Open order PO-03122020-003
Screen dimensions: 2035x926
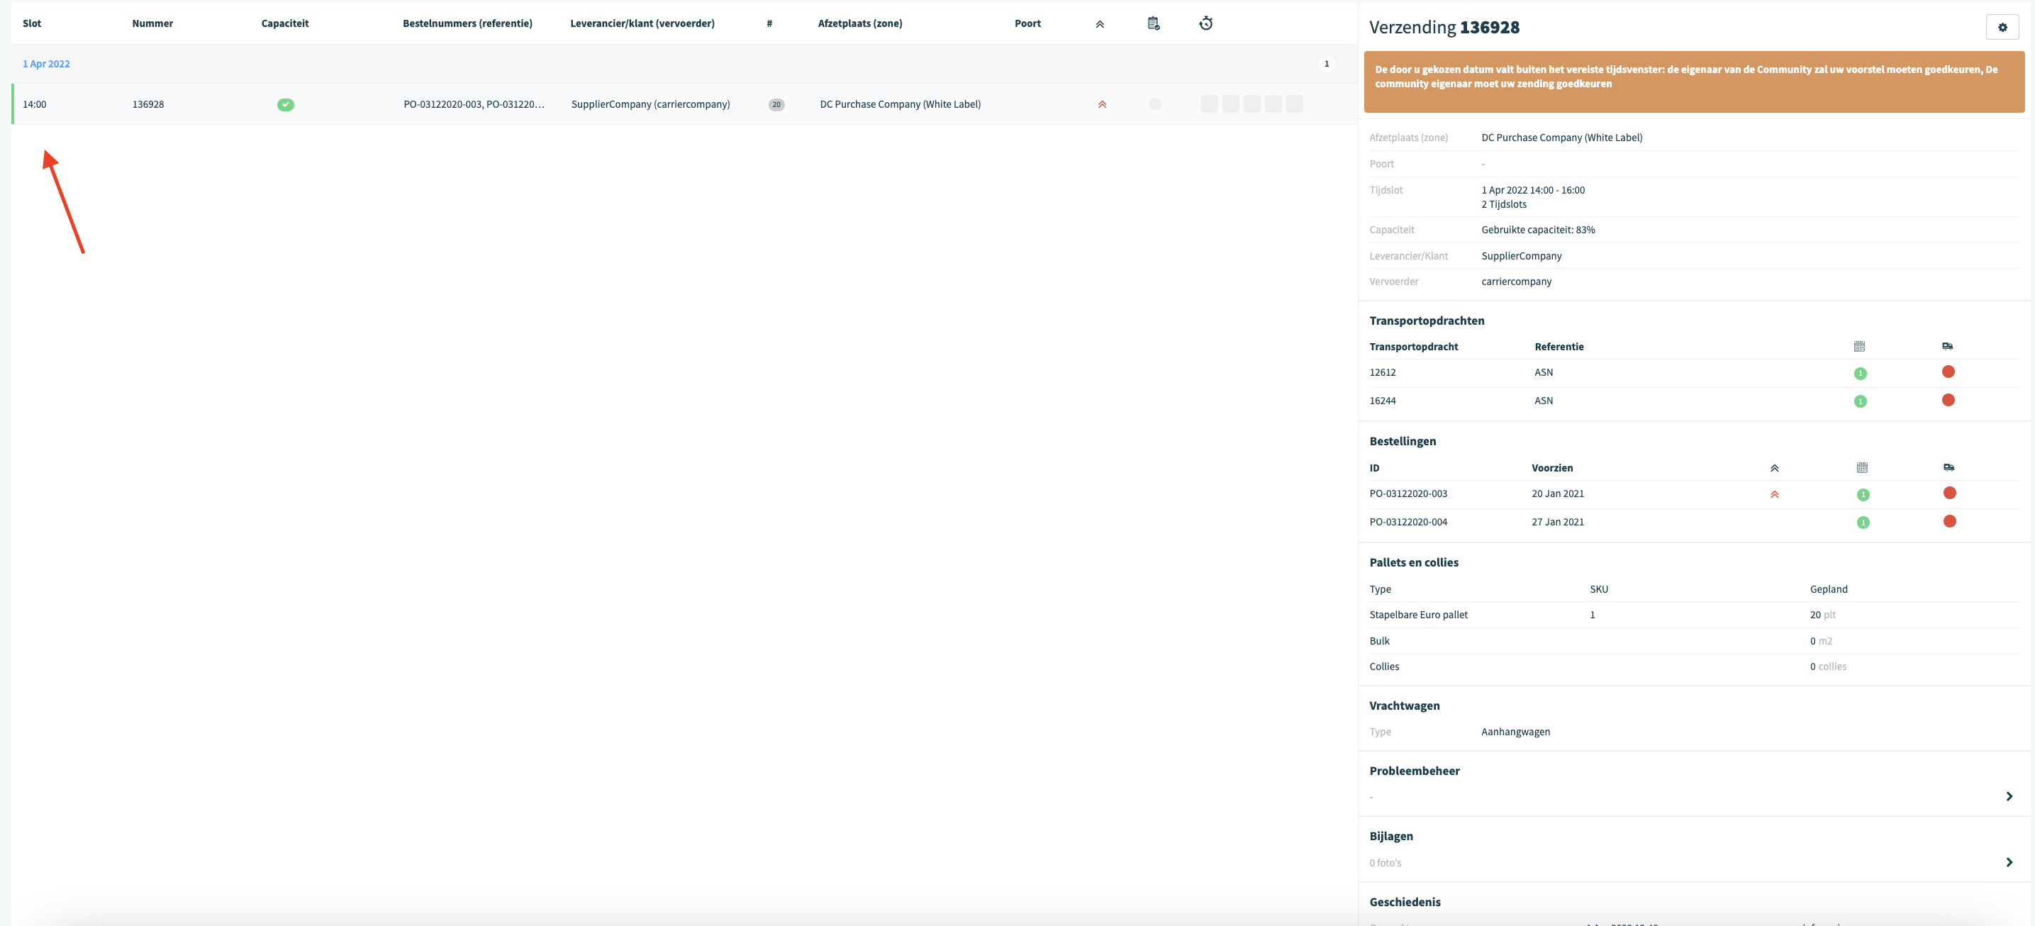click(1407, 493)
